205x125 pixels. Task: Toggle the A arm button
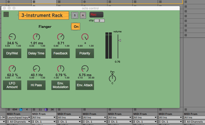pos(83,15)
